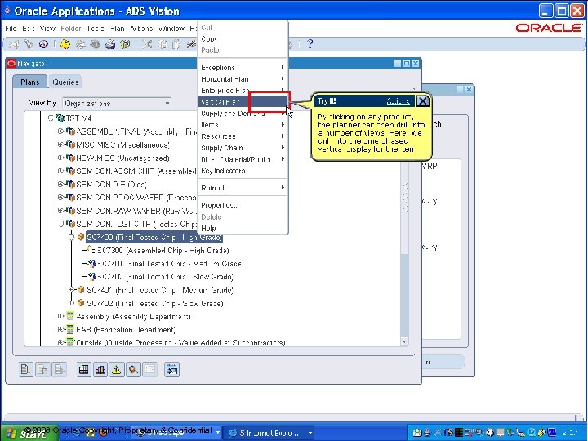Open the grid table view icon

click(83, 370)
